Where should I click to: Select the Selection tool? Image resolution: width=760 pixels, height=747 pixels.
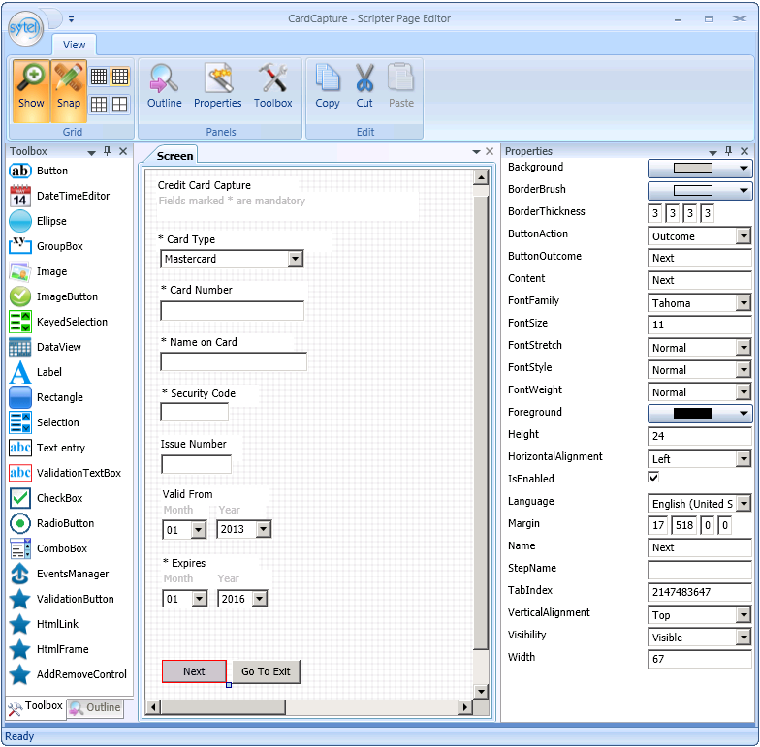point(45,422)
